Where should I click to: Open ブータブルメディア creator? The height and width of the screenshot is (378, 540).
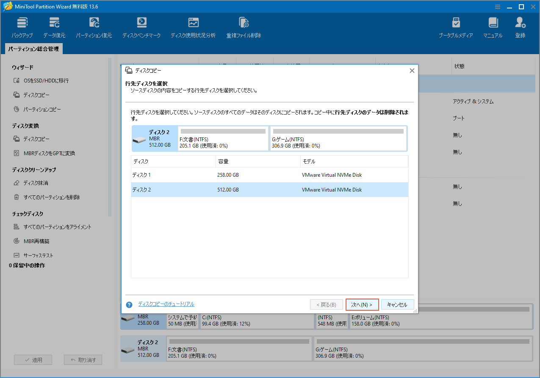[456, 27]
